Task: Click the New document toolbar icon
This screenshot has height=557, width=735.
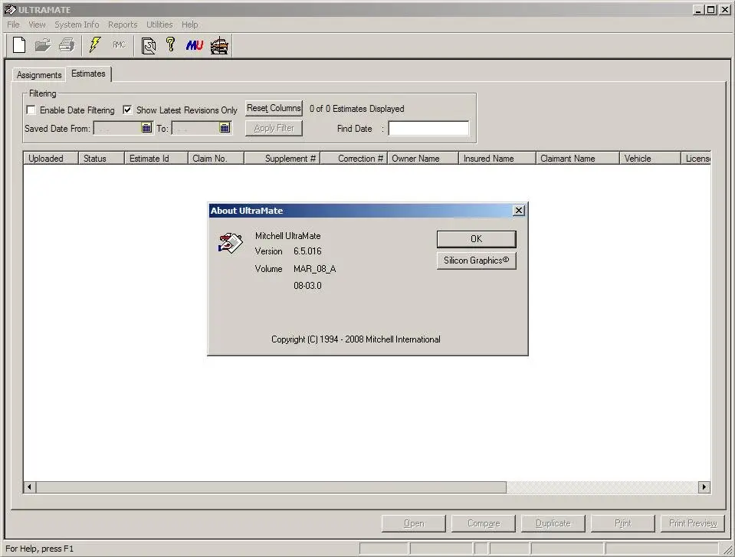Action: [x=19, y=45]
